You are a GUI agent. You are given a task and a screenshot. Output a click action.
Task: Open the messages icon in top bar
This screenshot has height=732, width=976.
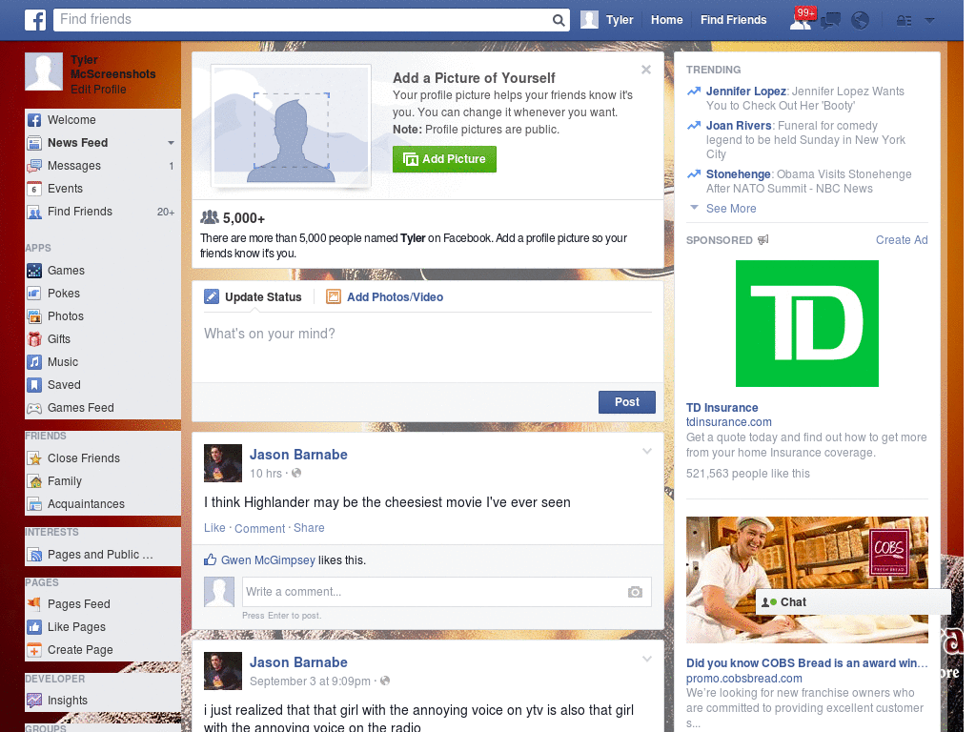click(830, 21)
